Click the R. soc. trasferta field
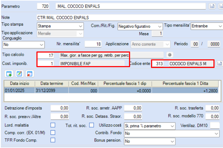 [212, 108]
